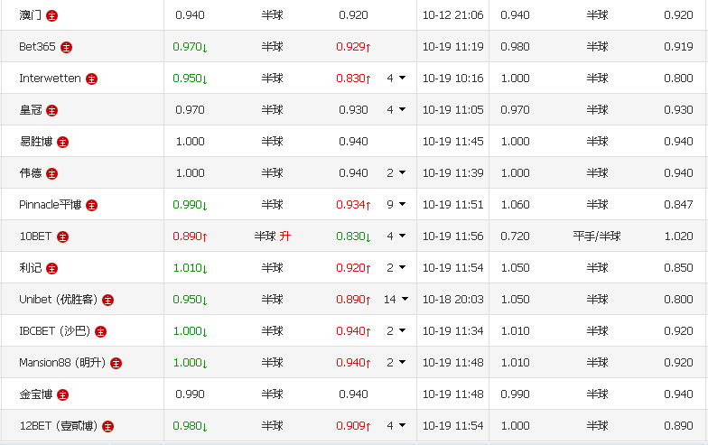Click the 主 badge beside 10BET
Image resolution: width=708 pixels, height=445 pixels.
point(62,236)
